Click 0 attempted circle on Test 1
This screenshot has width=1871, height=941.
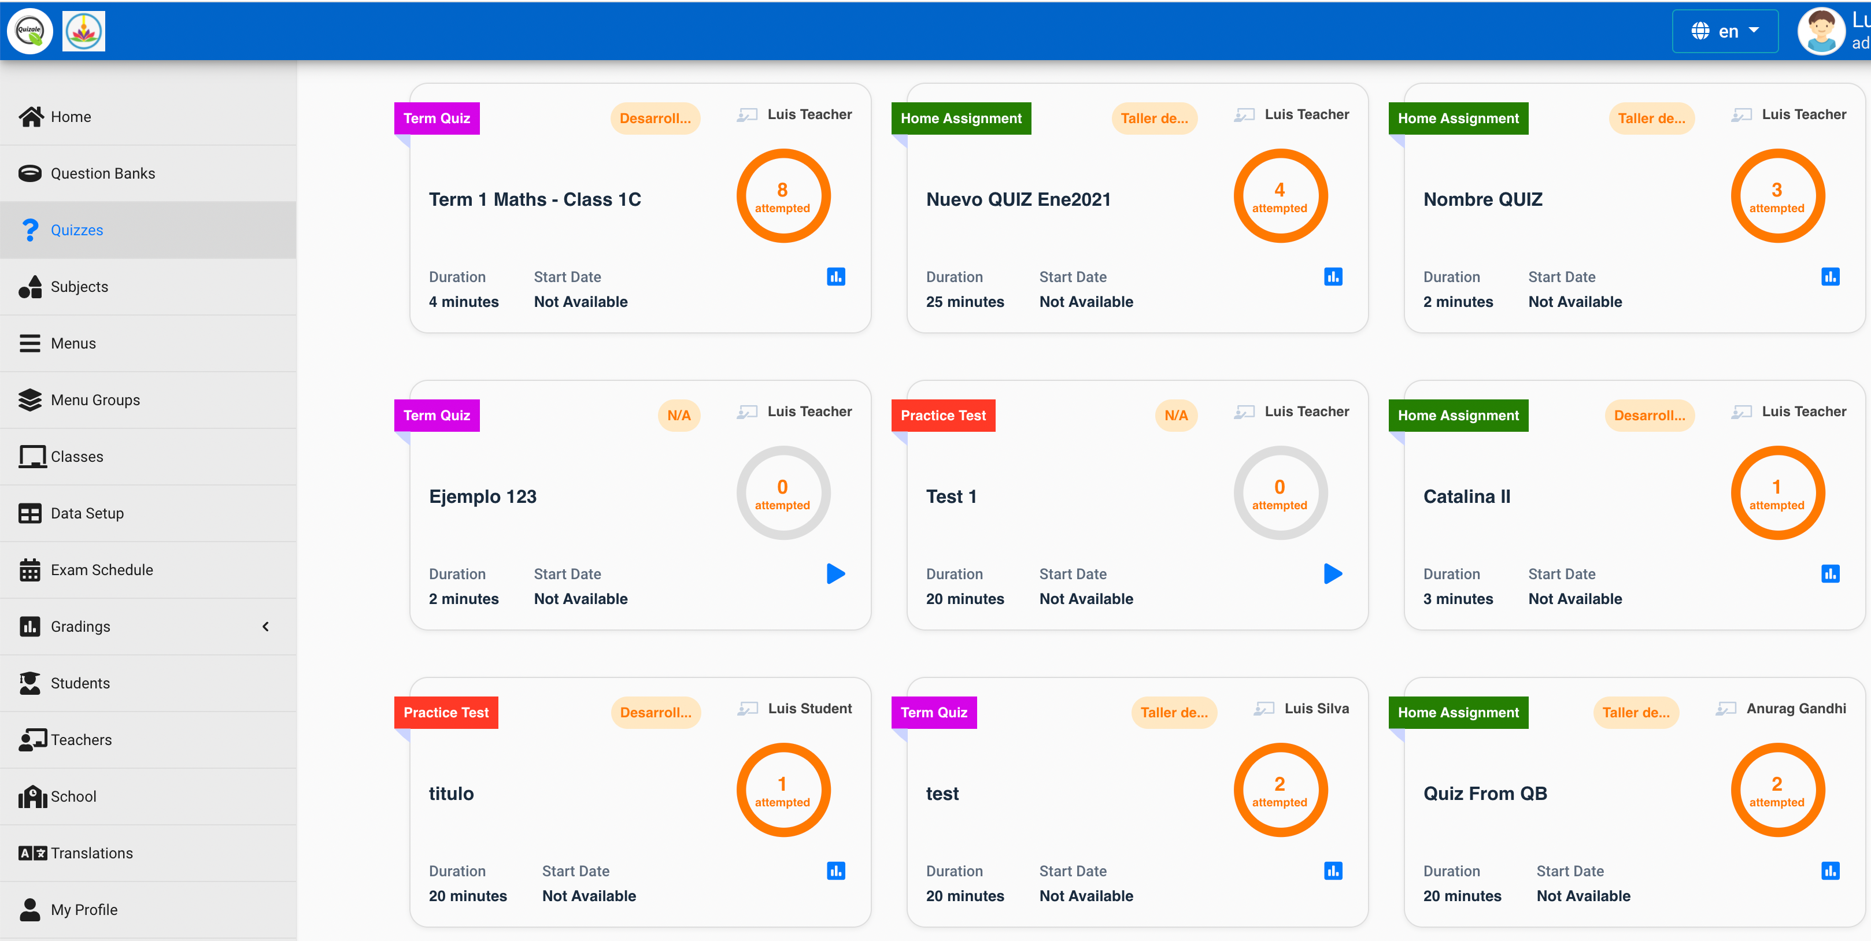click(x=1281, y=493)
